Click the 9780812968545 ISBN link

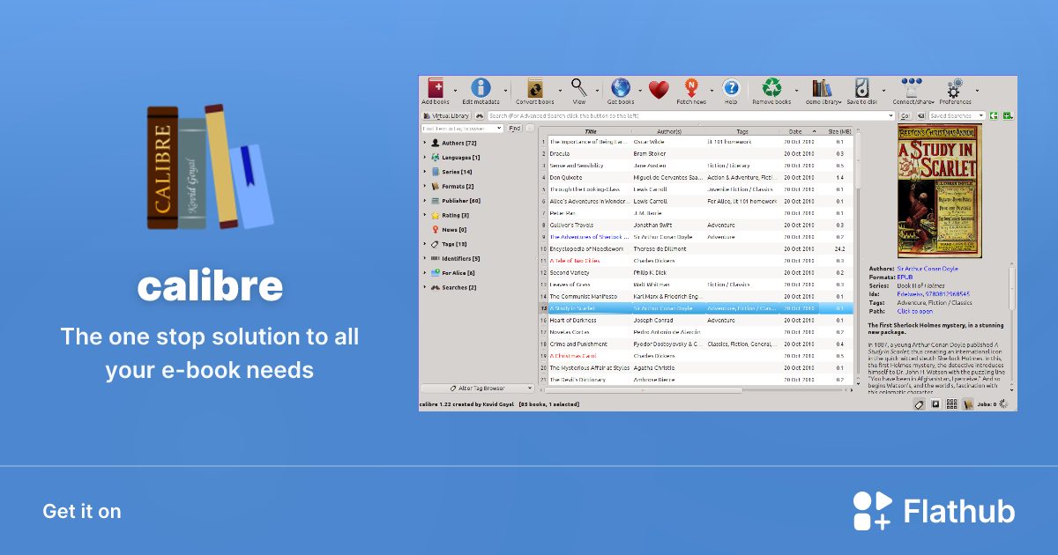coord(950,293)
